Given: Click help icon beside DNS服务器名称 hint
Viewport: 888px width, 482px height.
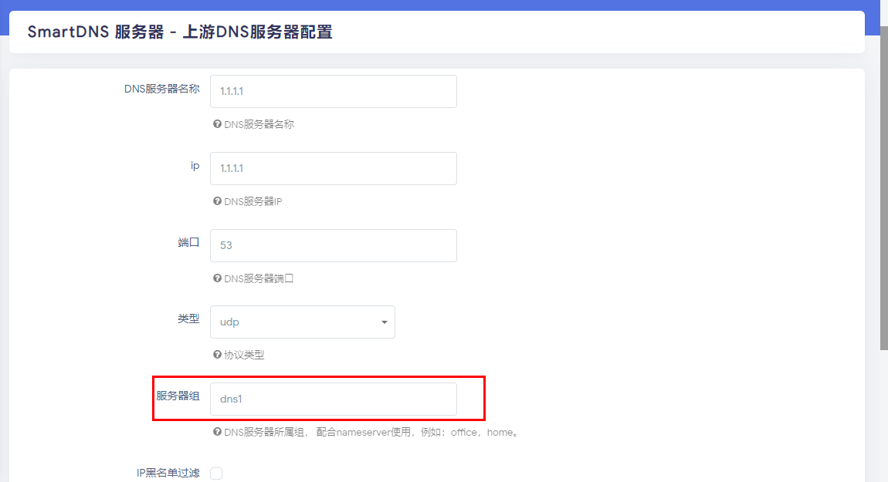Looking at the screenshot, I should (x=217, y=124).
